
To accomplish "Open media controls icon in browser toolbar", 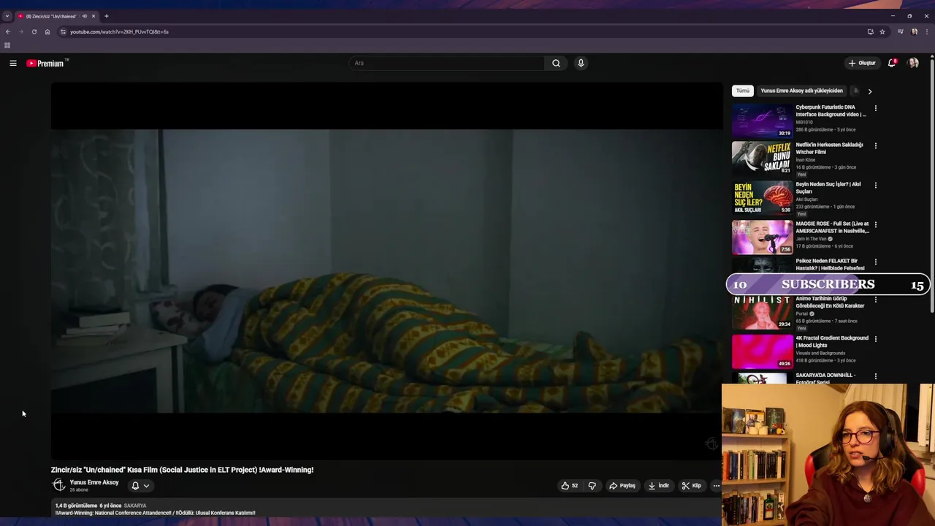I will [x=901, y=32].
